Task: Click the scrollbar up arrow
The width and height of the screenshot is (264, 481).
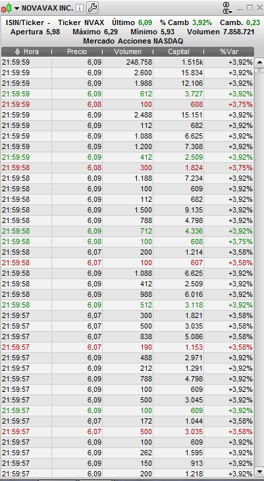Action: pos(259,62)
